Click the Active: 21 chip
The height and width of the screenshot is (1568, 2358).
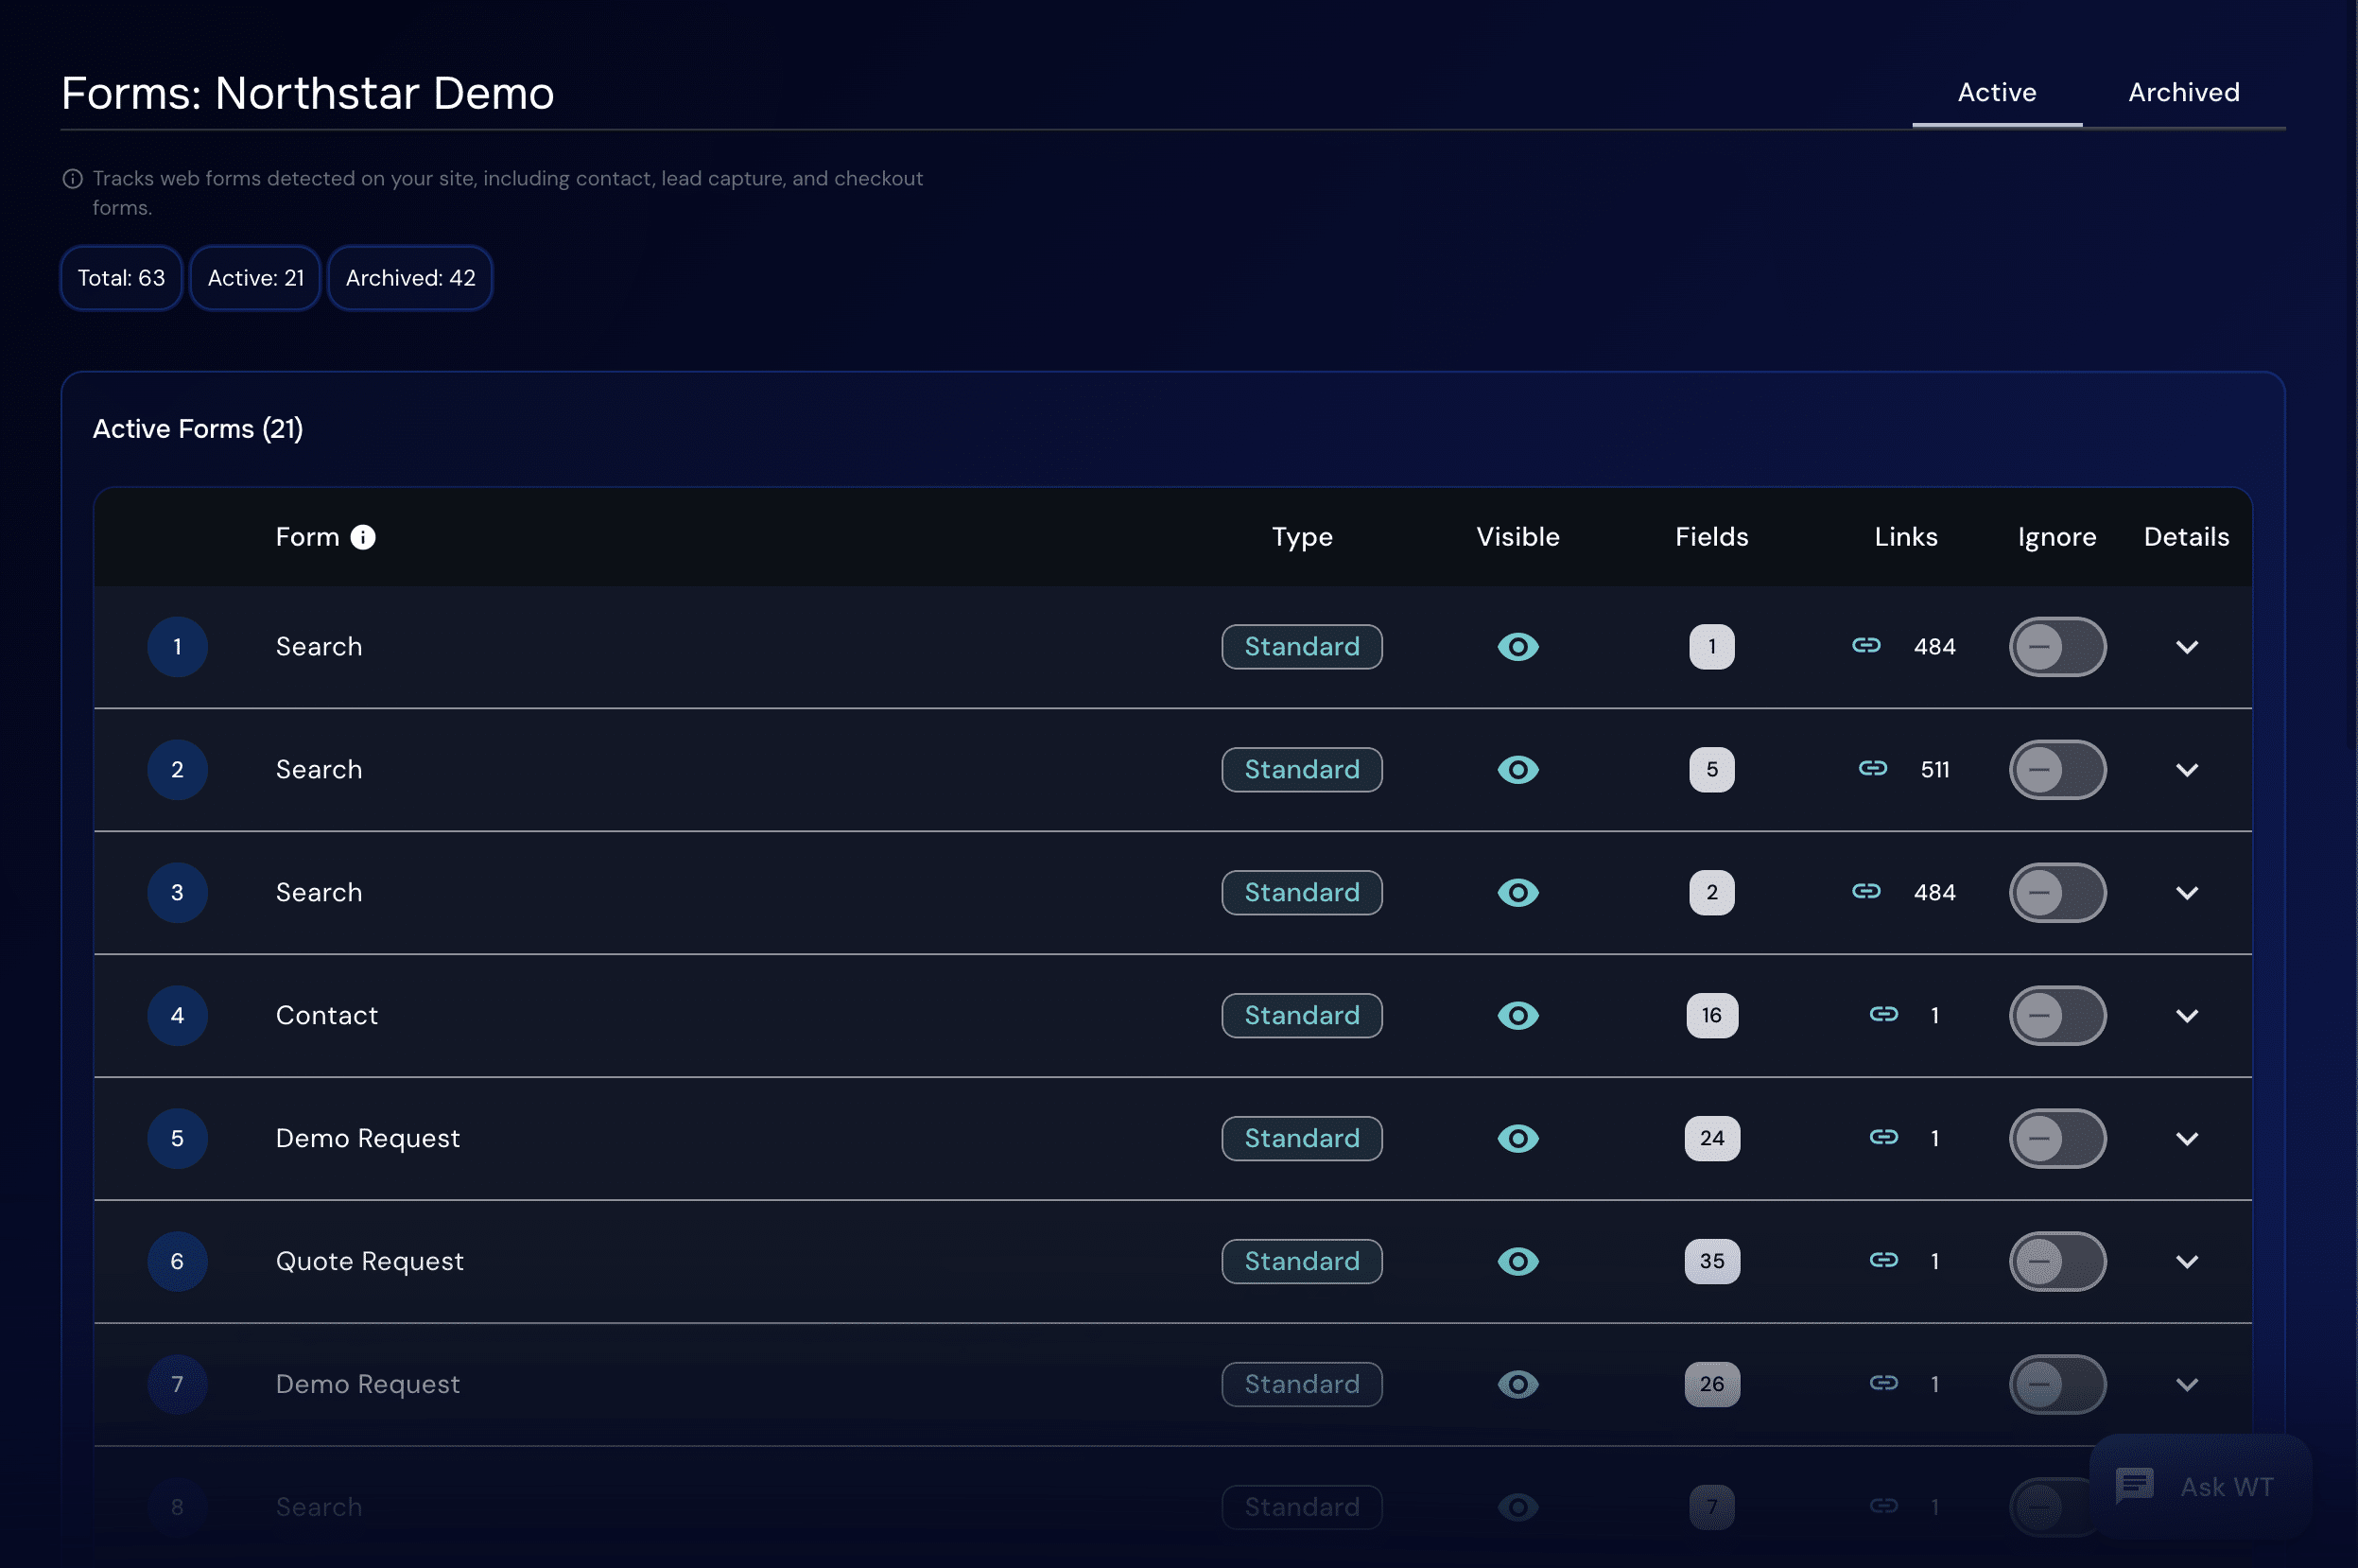(x=256, y=278)
